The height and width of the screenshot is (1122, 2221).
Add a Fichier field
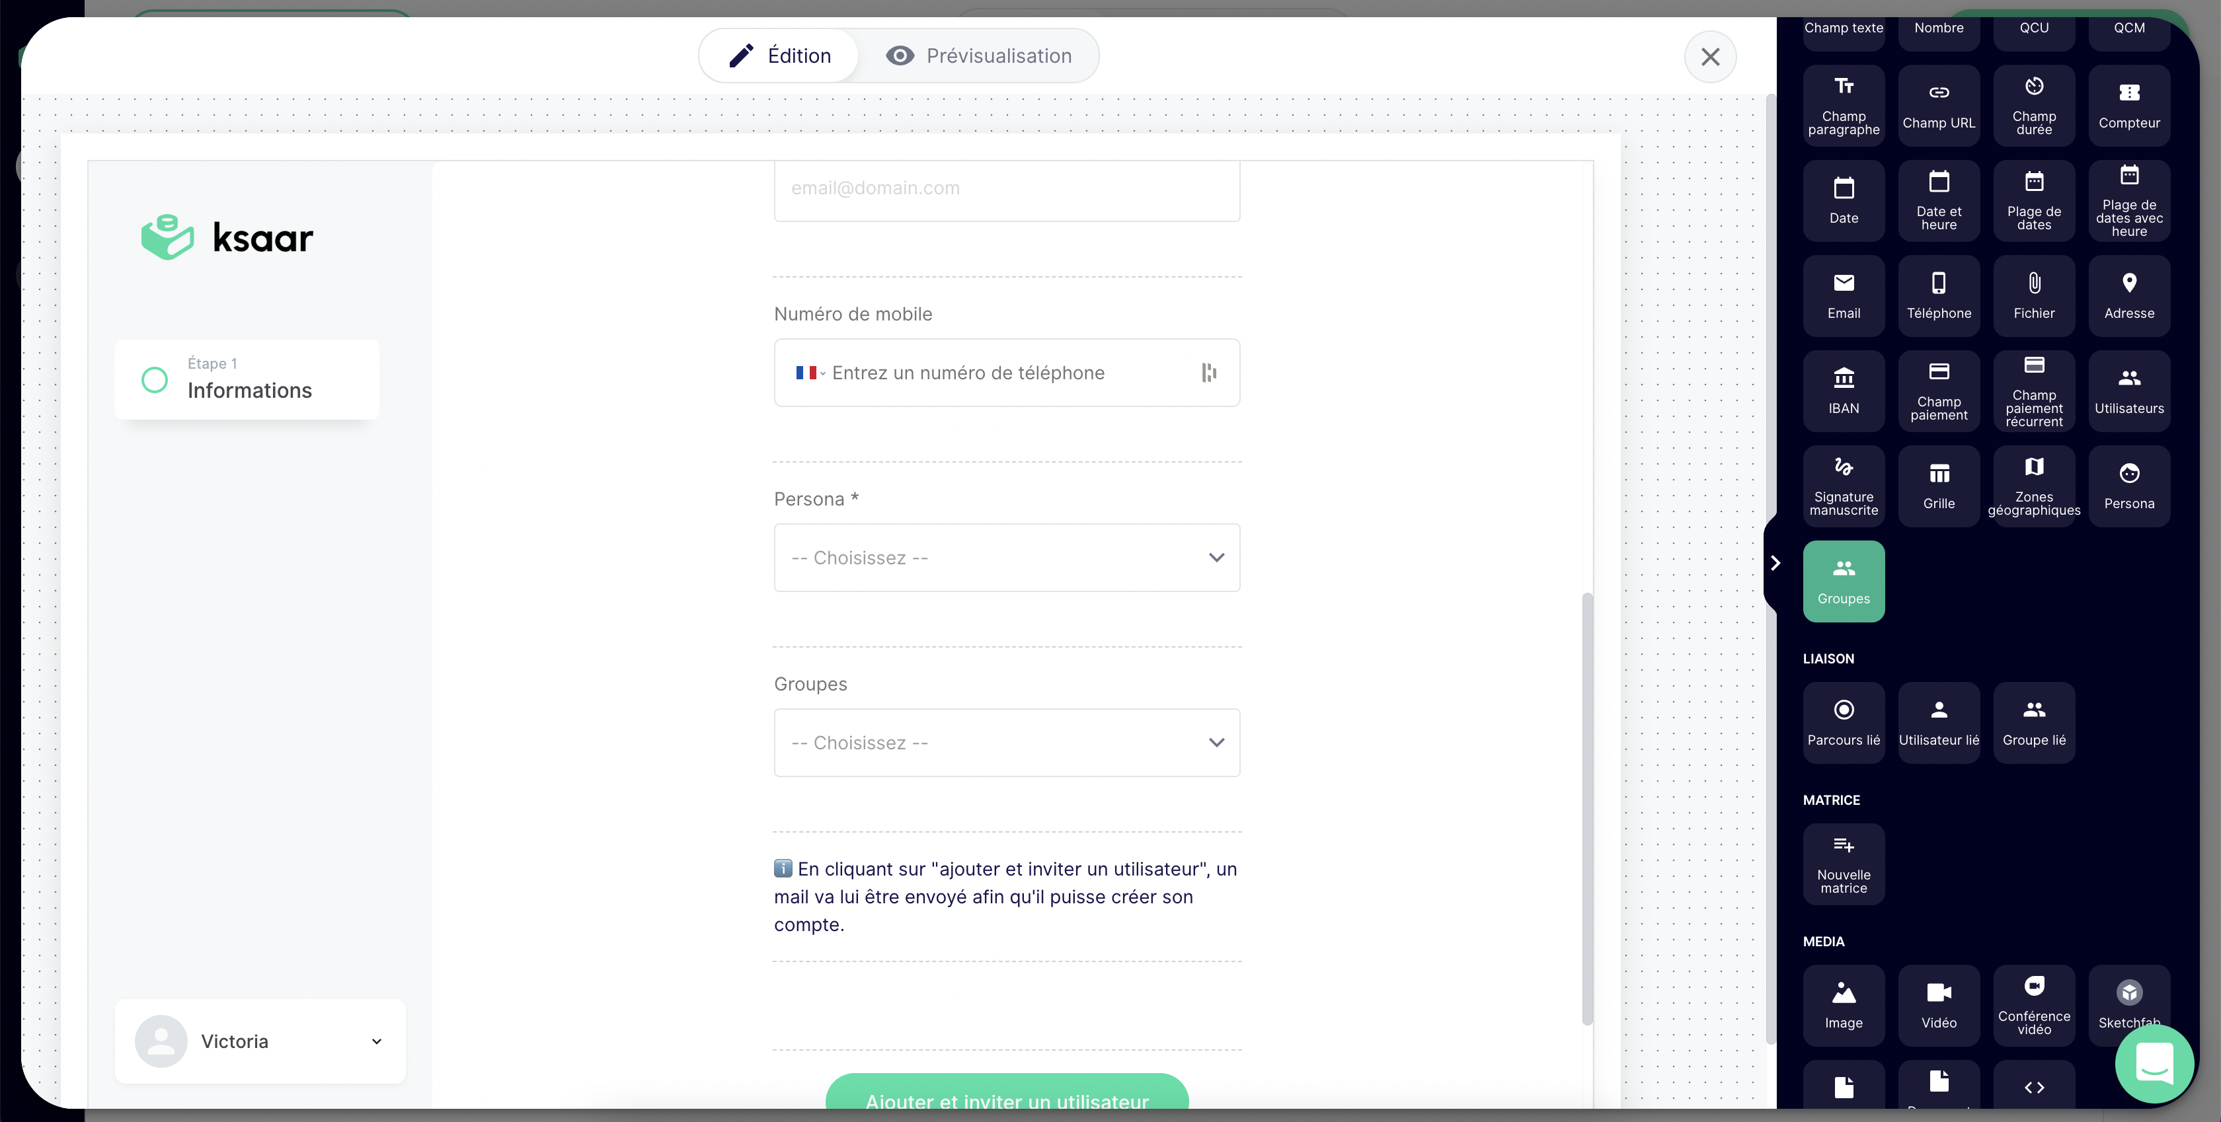pos(2034,295)
